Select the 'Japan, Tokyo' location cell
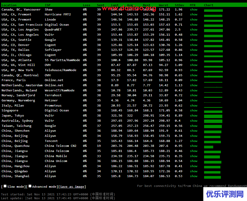 (13, 116)
